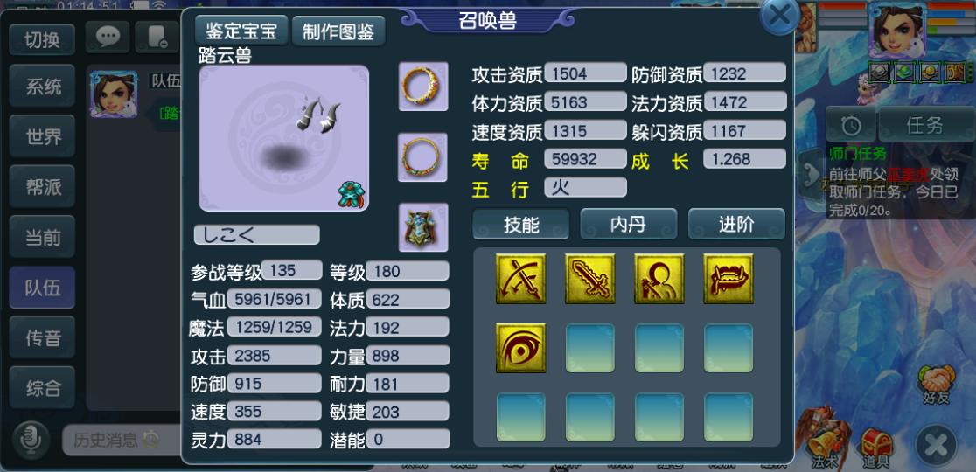
Task: Open the 好友 handshake icon
Action: point(936,385)
